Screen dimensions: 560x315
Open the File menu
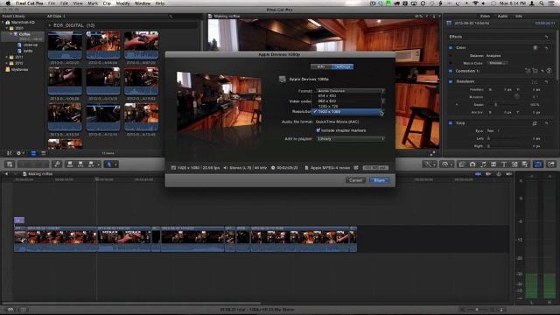(x=52, y=3)
